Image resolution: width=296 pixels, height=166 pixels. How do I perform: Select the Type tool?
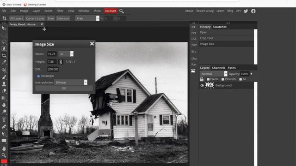pos(4,119)
